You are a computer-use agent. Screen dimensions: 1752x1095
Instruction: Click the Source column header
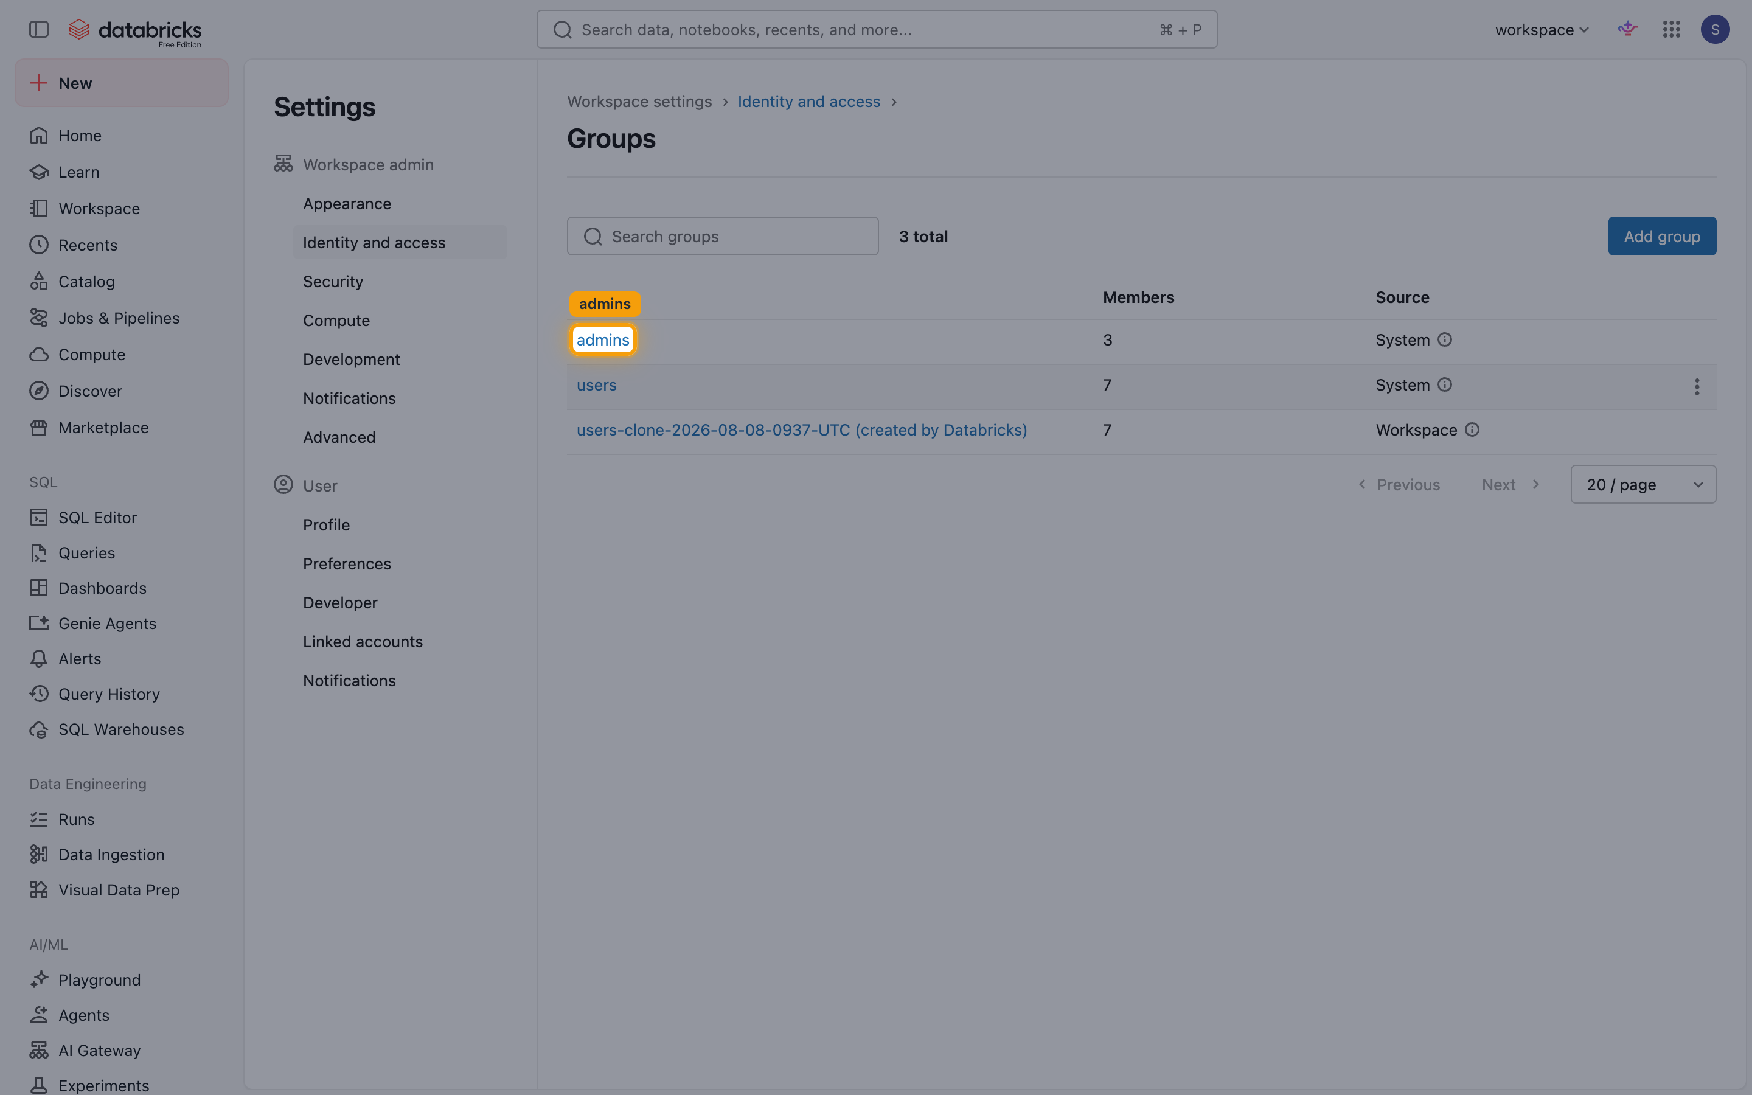pos(1402,297)
